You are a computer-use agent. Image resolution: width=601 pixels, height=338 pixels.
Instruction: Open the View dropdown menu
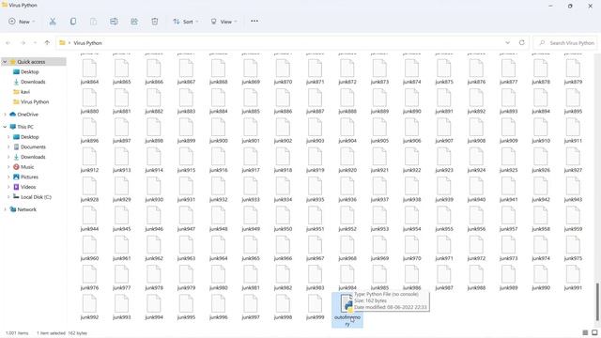pyautogui.click(x=223, y=22)
